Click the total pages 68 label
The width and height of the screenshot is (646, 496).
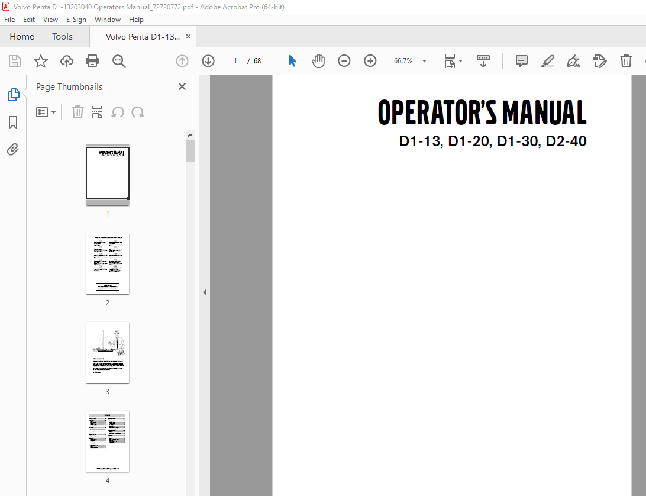pos(257,61)
